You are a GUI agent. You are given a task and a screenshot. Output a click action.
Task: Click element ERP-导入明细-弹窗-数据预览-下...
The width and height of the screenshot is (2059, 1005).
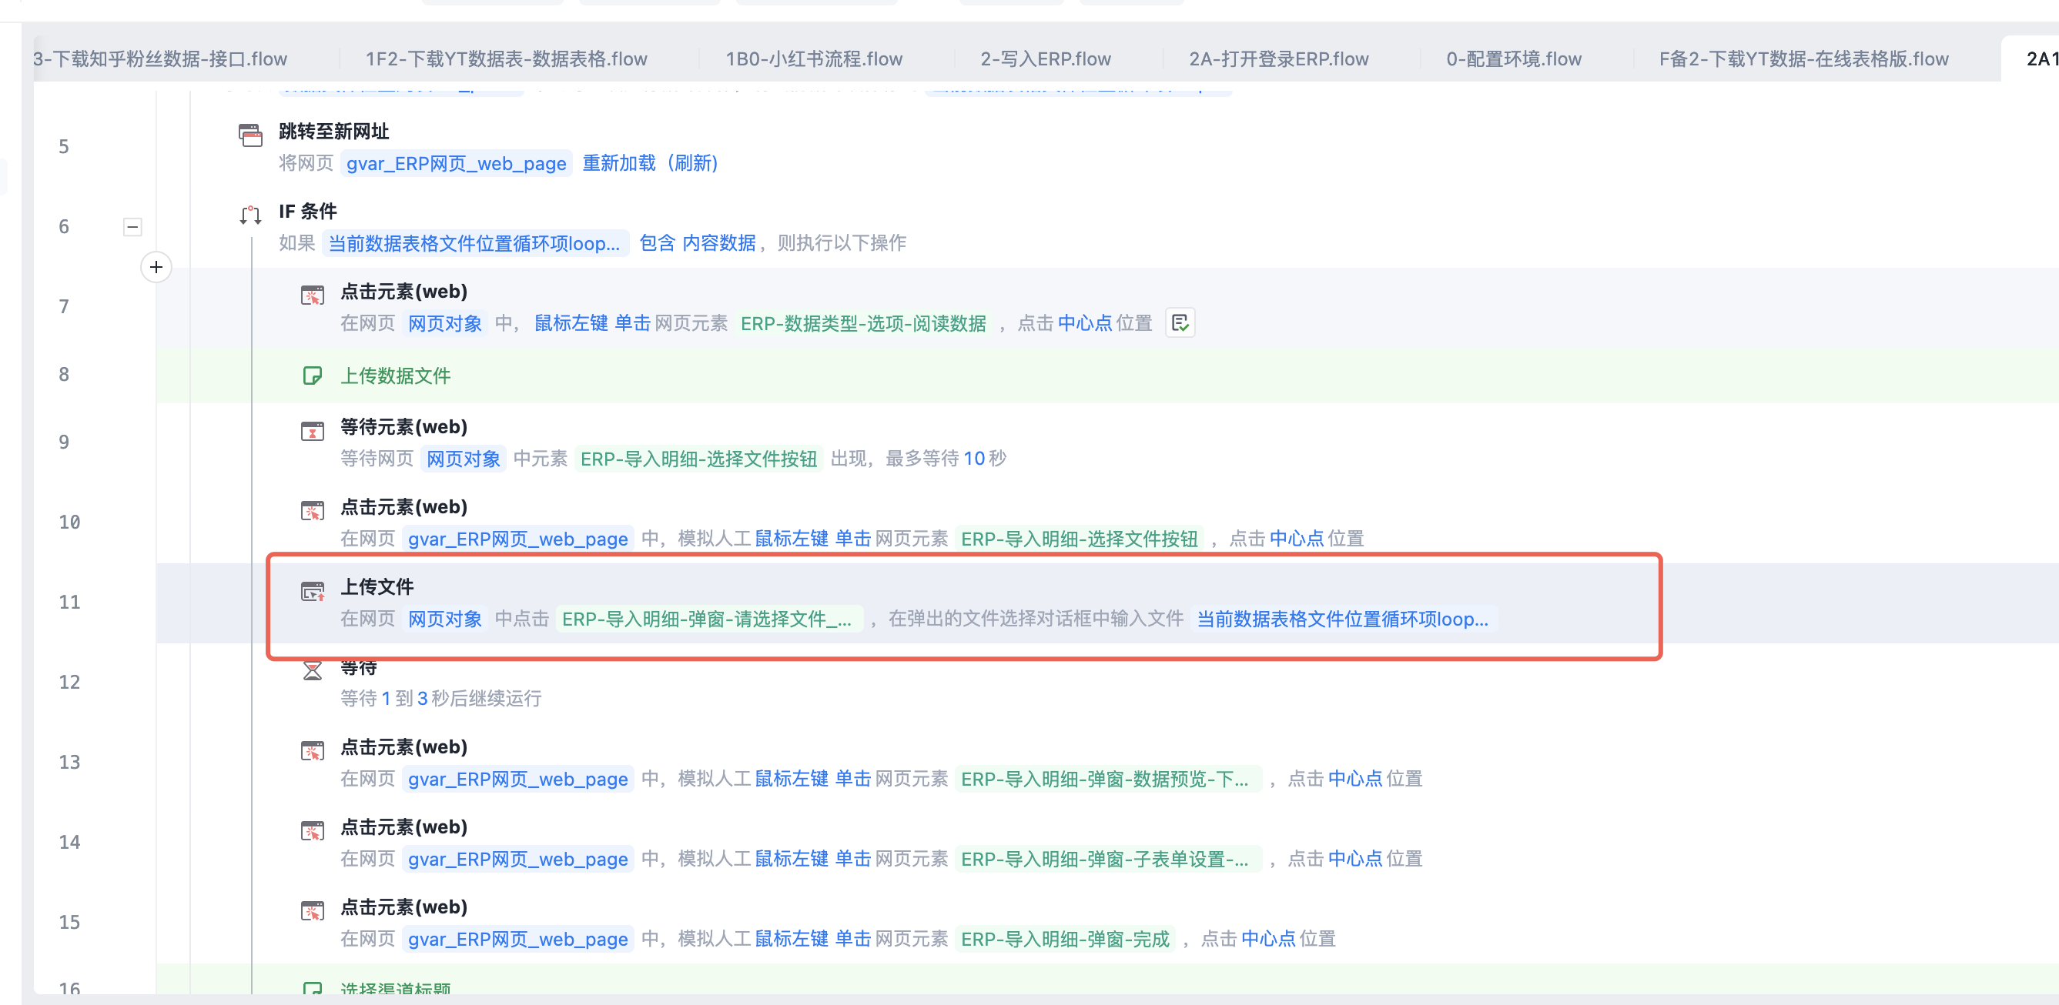[1108, 779]
